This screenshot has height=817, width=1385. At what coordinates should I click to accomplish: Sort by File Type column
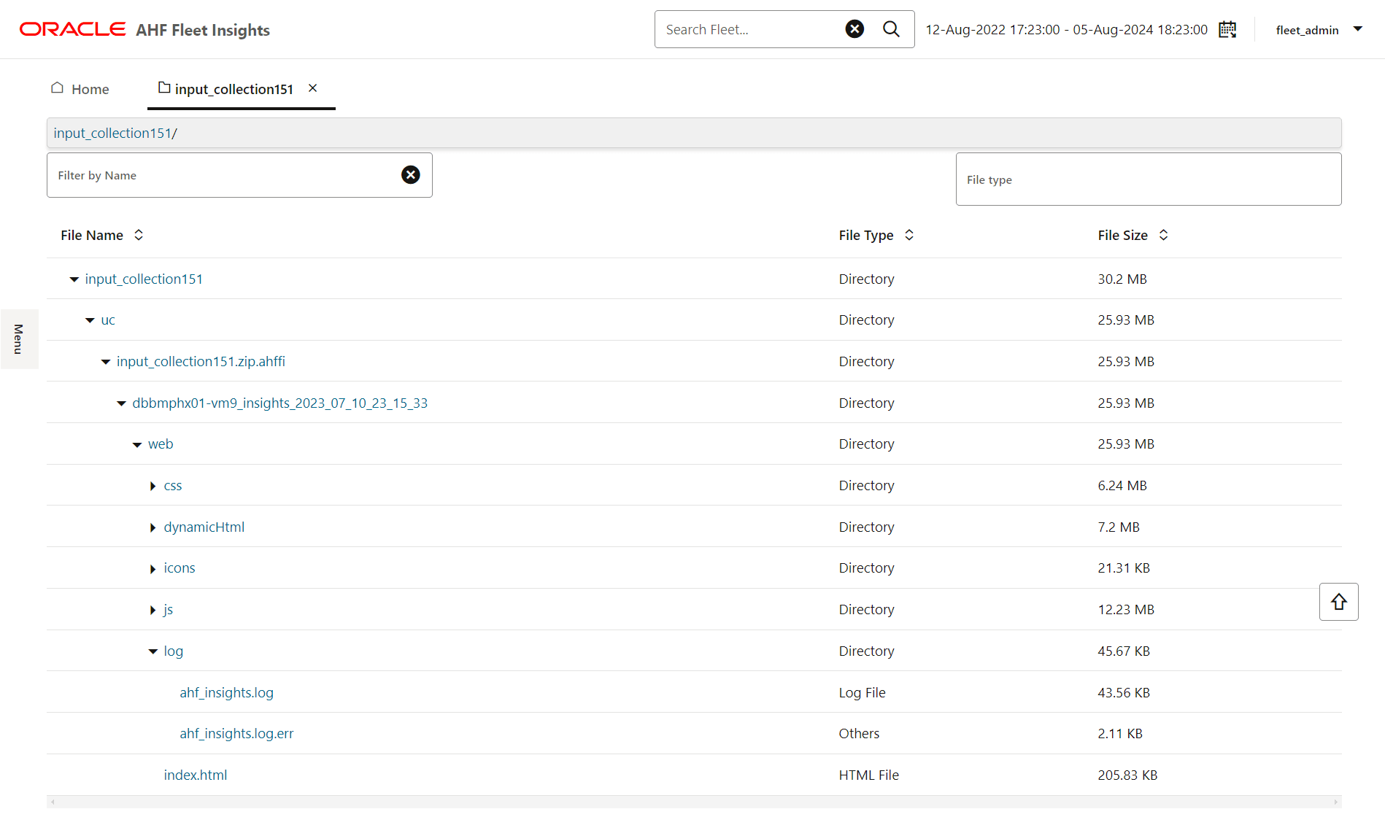coord(909,235)
